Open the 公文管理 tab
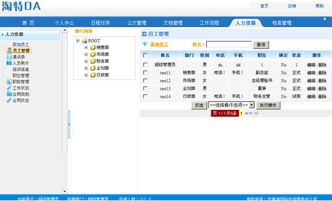Screen dimensions: 332x201 [137, 23]
